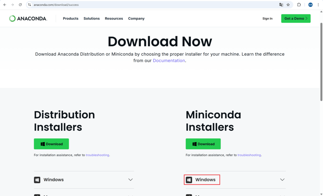Open the Resources menu
This screenshot has height=196, width=323.
click(114, 19)
